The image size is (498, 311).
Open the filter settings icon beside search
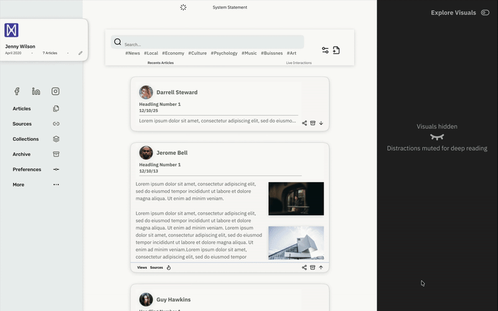coord(325,50)
